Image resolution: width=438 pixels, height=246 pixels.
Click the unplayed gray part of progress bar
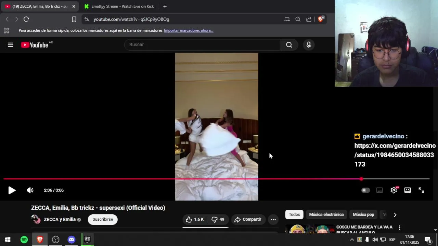pos(396,179)
